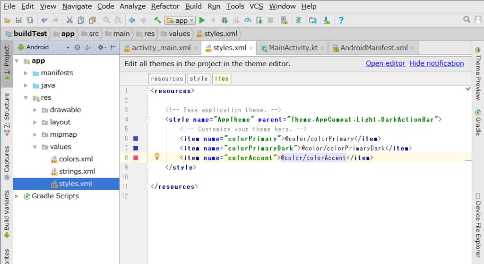Toggle the Structure tool window
This screenshot has height=264, width=484.
point(7,114)
